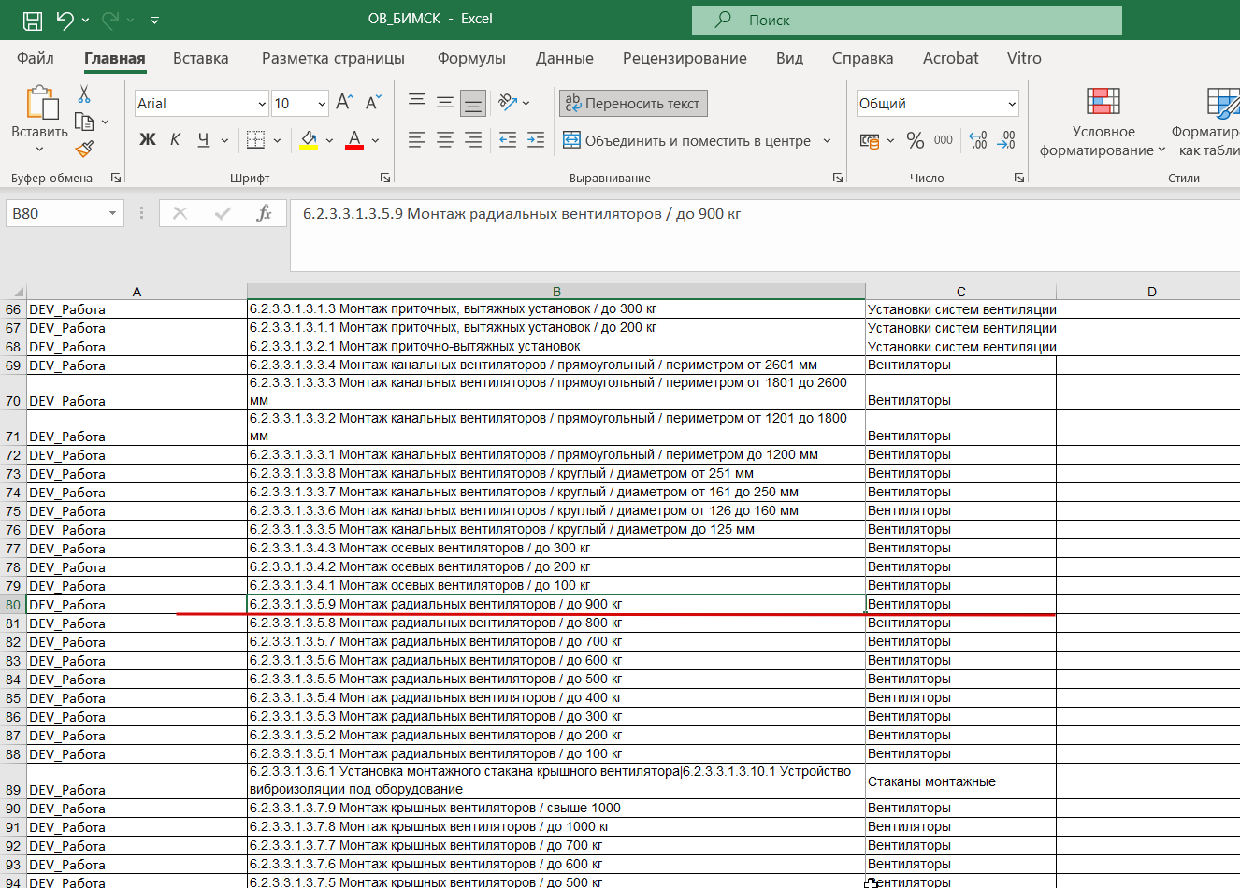Screen dimensions: 1240x888
Task: Click the Save icon in title bar
Action: [32, 20]
